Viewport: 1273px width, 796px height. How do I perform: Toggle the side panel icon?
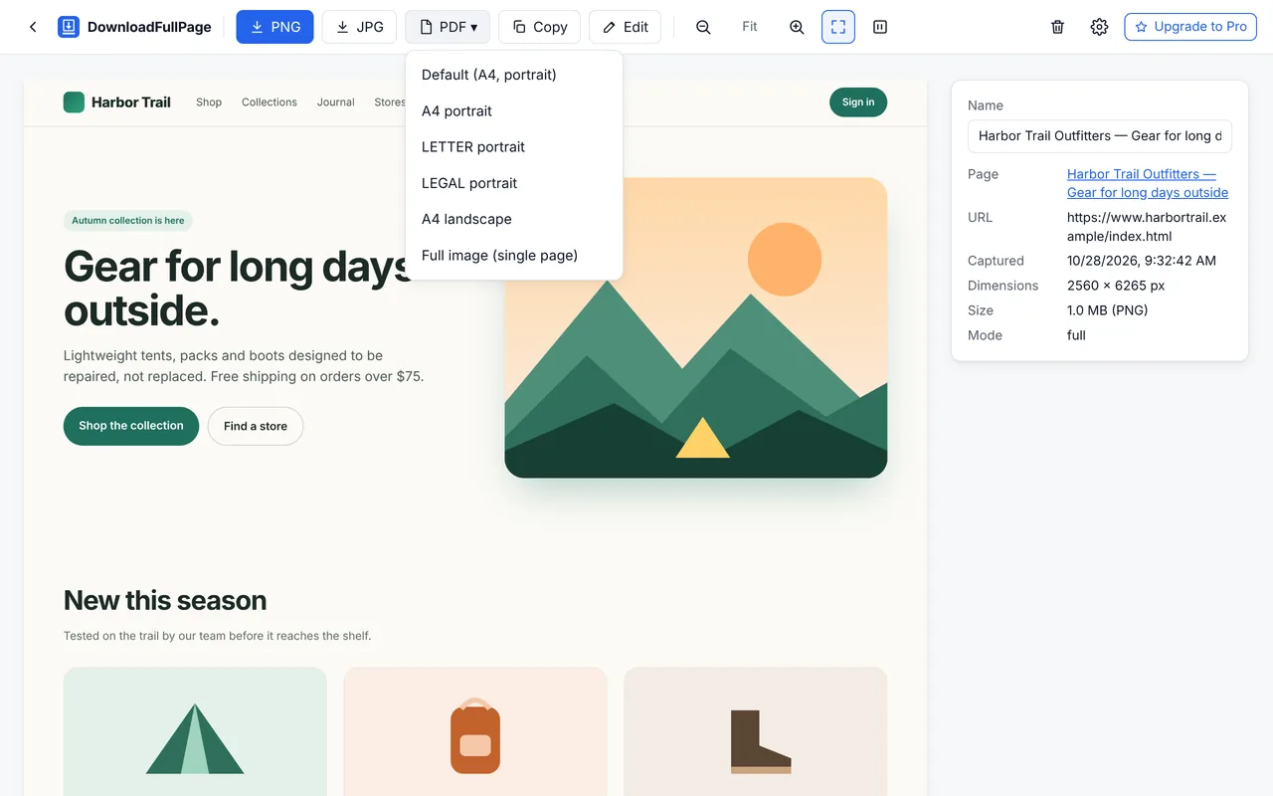(x=880, y=27)
